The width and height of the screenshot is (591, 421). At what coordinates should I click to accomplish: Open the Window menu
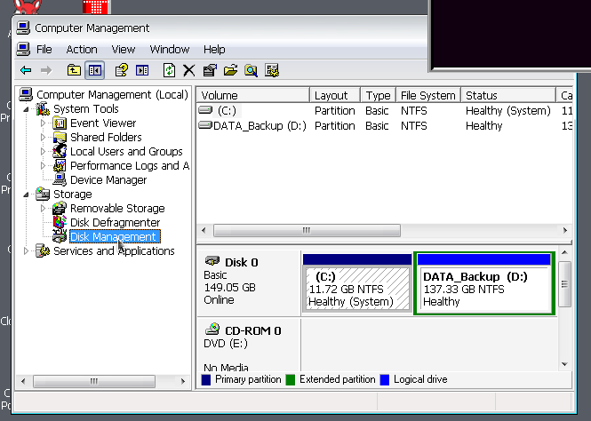tap(170, 50)
